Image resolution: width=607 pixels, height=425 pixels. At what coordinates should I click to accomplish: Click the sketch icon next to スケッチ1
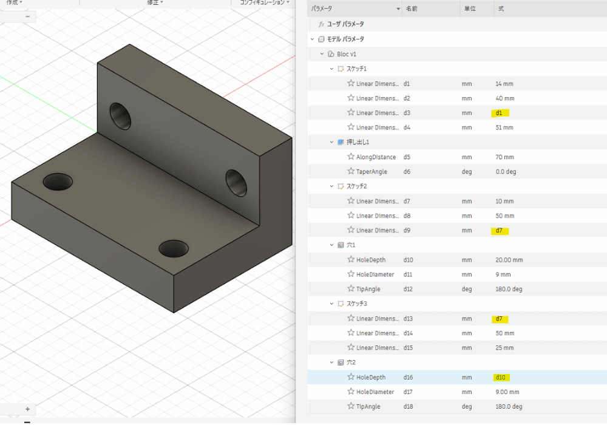click(341, 69)
